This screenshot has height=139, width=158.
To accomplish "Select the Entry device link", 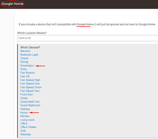I will tap(23, 69).
